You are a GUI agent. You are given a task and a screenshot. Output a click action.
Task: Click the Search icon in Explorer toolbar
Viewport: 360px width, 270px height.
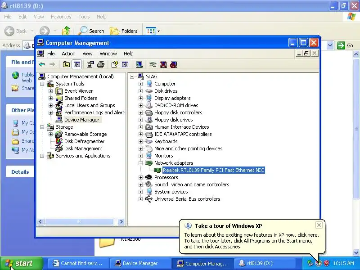click(x=83, y=31)
